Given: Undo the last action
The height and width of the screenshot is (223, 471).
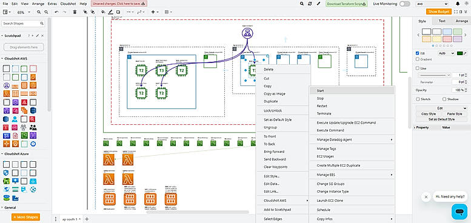Looking at the screenshot, I should (57, 12).
